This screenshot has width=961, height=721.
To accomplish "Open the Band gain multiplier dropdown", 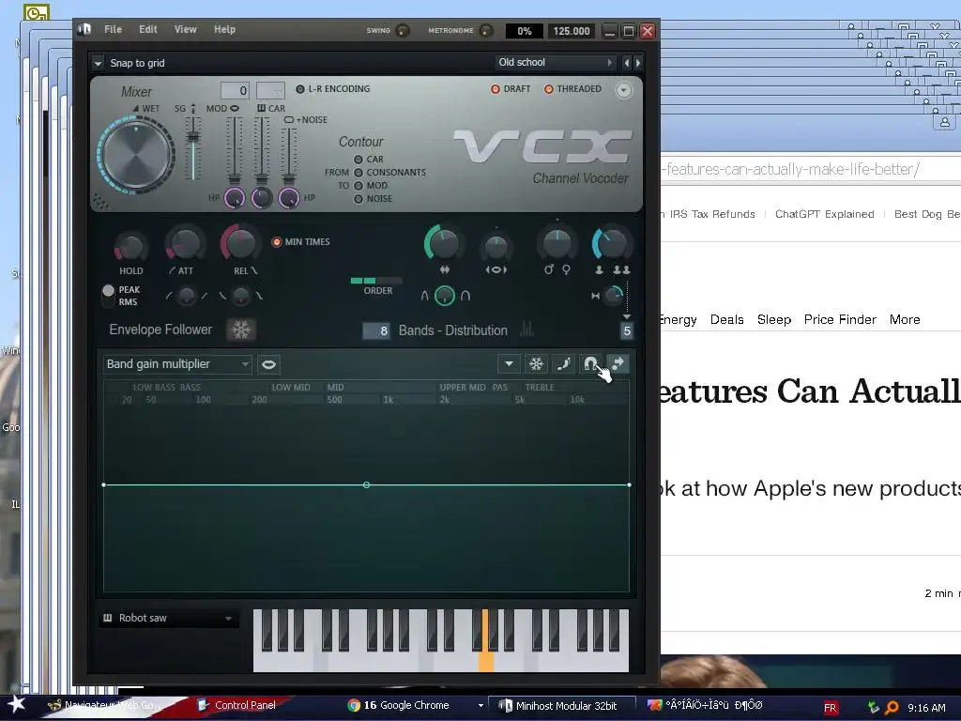I will (177, 364).
